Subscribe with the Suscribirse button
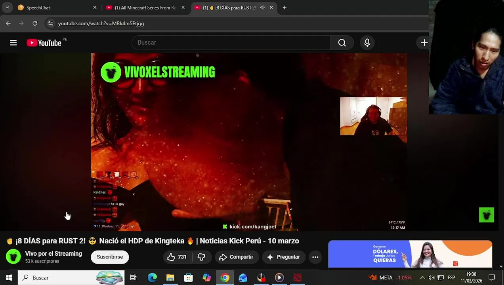The image size is (504, 285). click(x=110, y=257)
